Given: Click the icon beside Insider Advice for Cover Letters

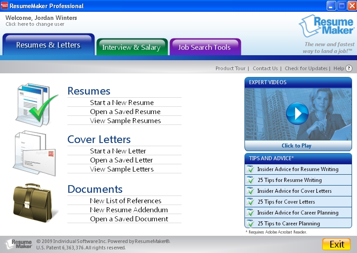Looking at the screenshot, I should coord(250,191).
